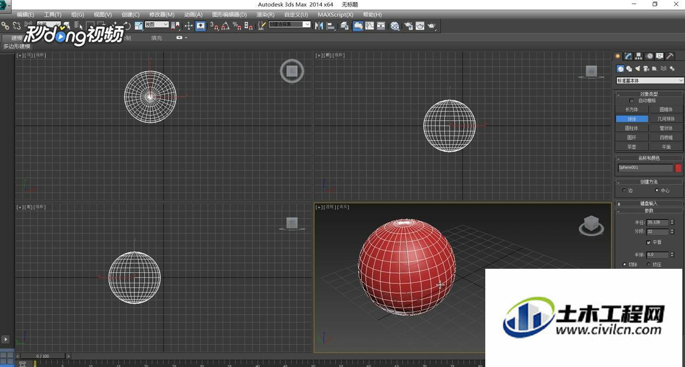Select the Cameras category icon
685x367 pixels.
tap(646, 69)
